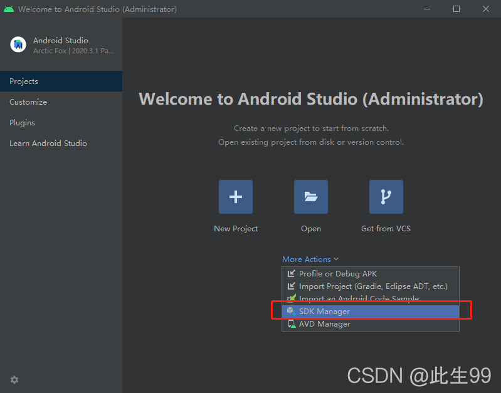
Task: Expand the More Actions chevron
Action: click(336, 259)
